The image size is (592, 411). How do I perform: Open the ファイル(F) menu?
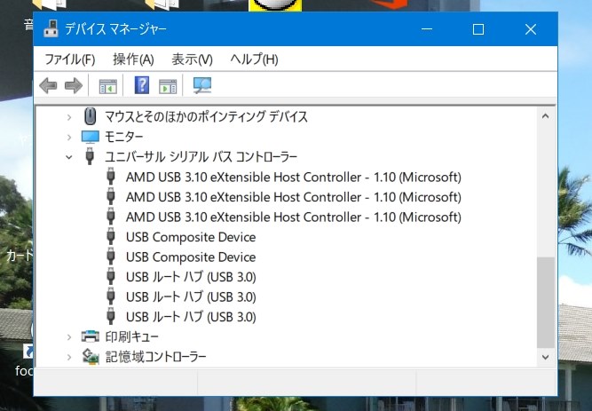coord(70,59)
